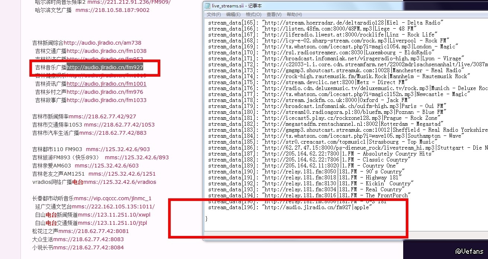Click the mms://123.11.251.10/xwpl link
Viewport: 488px width, 259px height.
(x=114, y=215)
